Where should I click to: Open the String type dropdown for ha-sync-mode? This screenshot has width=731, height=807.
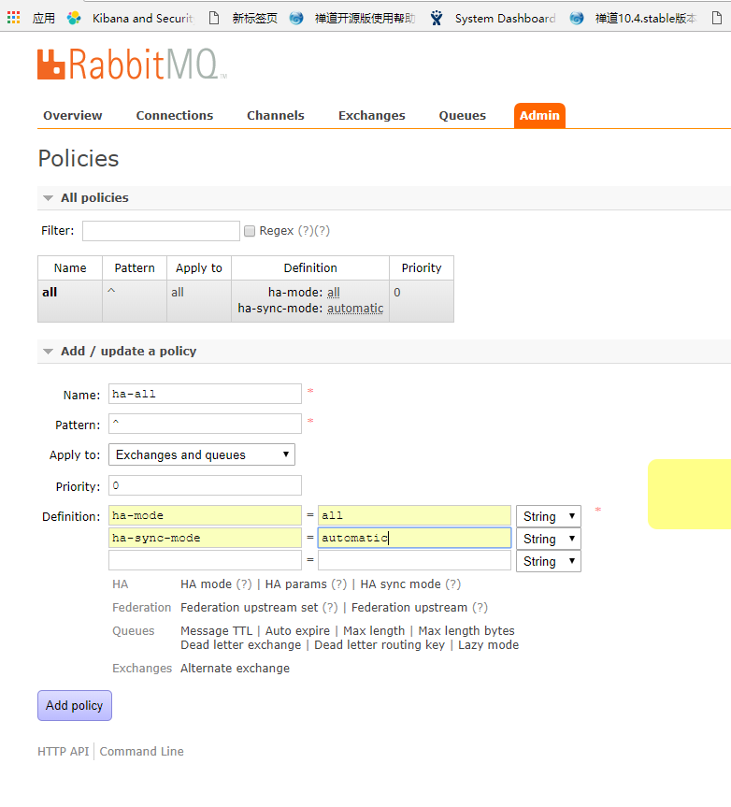click(x=549, y=539)
